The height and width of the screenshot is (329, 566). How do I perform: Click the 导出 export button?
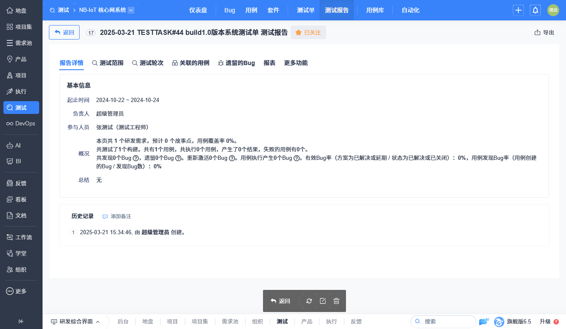544,32
